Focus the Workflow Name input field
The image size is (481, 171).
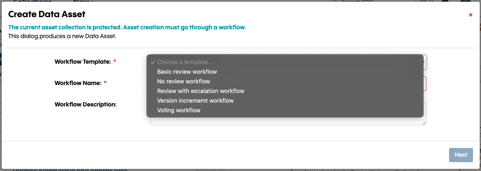click(x=424, y=83)
